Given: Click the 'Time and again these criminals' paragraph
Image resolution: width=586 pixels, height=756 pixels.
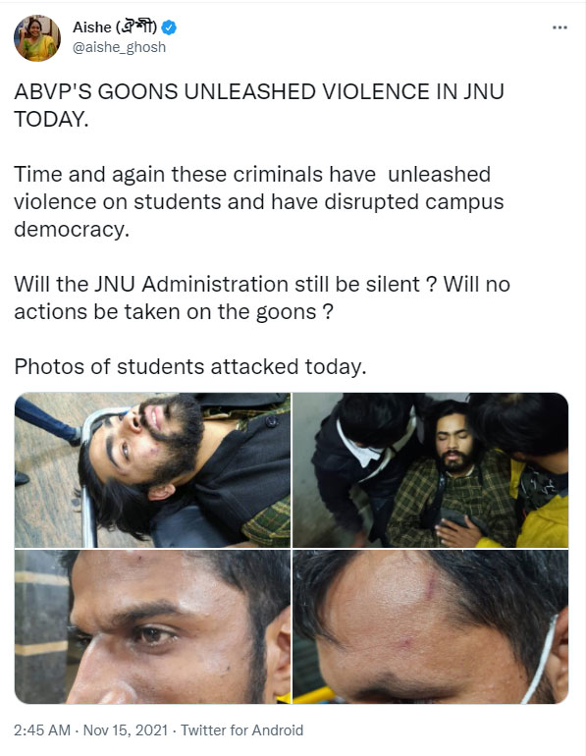Looking at the screenshot, I should (259, 201).
